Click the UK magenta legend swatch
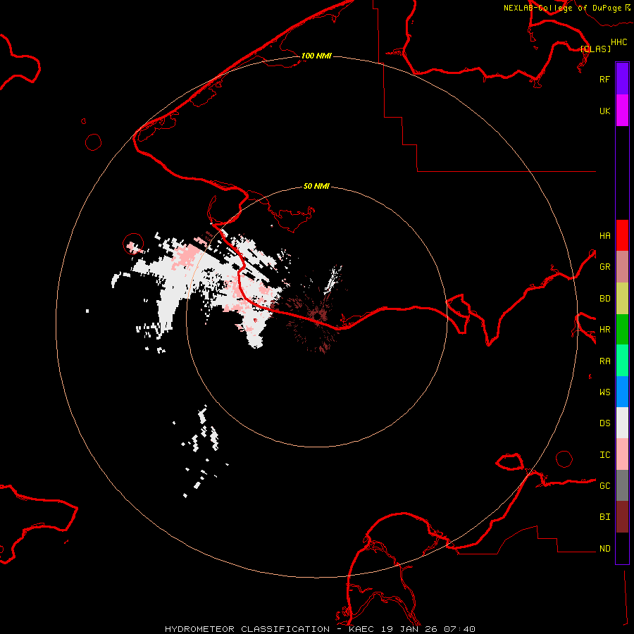634x634 pixels. tap(622, 111)
